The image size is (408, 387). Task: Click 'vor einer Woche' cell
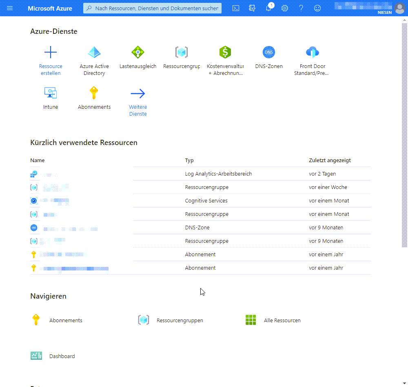(328, 187)
